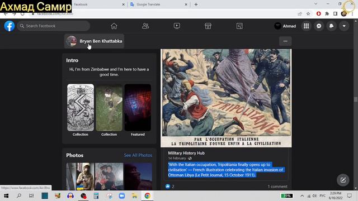Image resolution: width=358 pixels, height=201 pixels.
Task: Open the Friends icon in the top bar
Action: tap(145, 26)
